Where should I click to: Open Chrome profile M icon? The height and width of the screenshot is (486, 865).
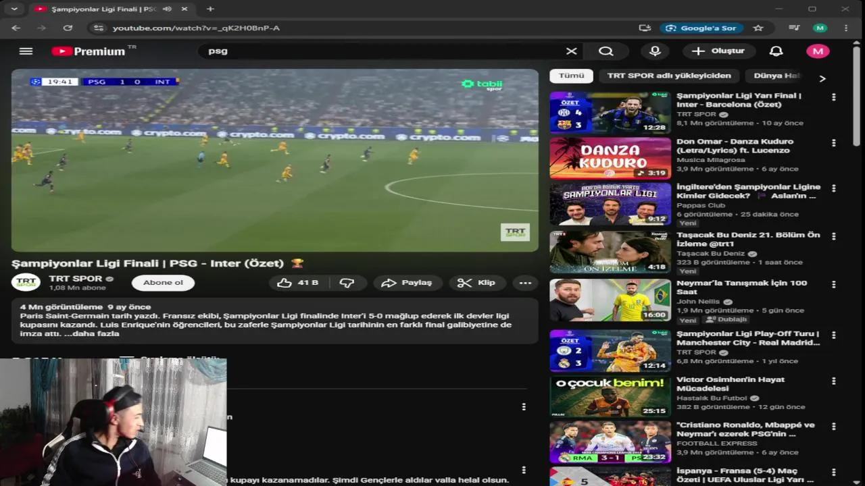pyautogui.click(x=820, y=28)
